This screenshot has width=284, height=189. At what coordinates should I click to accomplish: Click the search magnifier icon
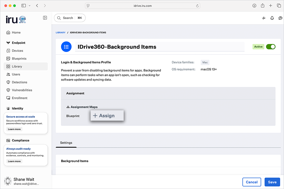pos(59,18)
